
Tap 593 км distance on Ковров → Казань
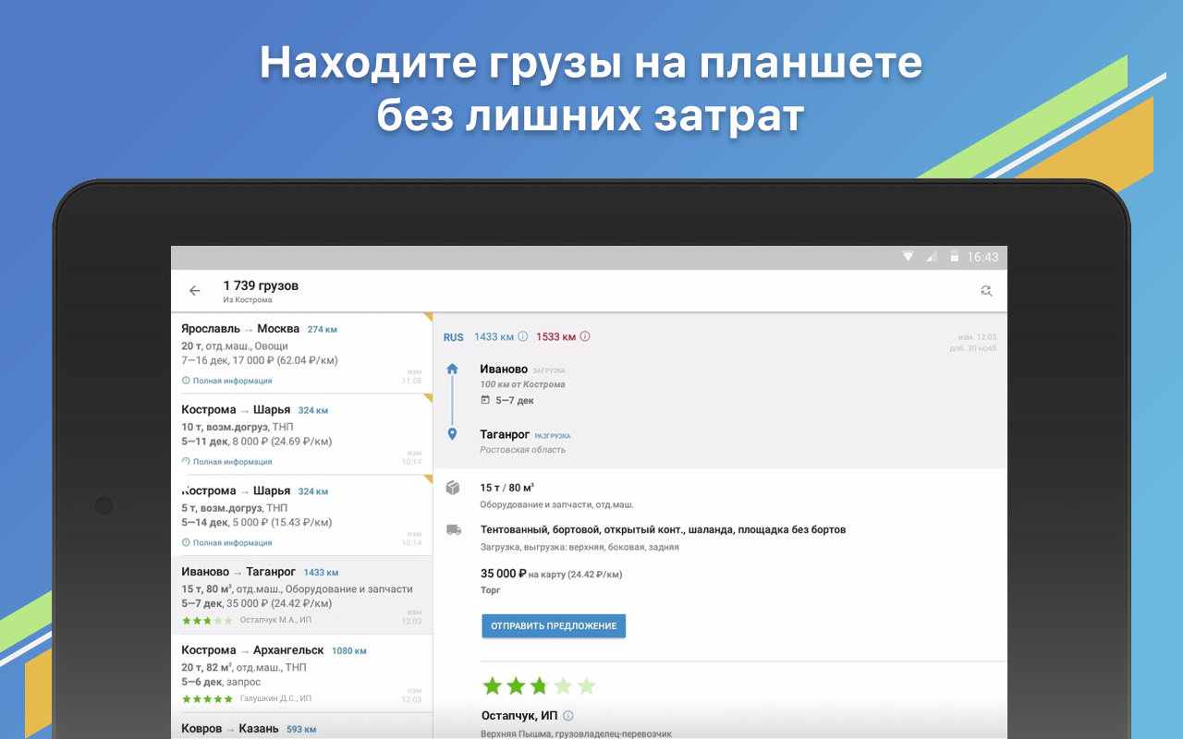(301, 729)
